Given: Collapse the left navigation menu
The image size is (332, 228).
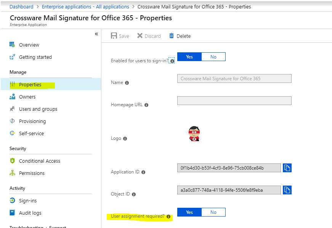Looking at the screenshot, I should point(96,34).
